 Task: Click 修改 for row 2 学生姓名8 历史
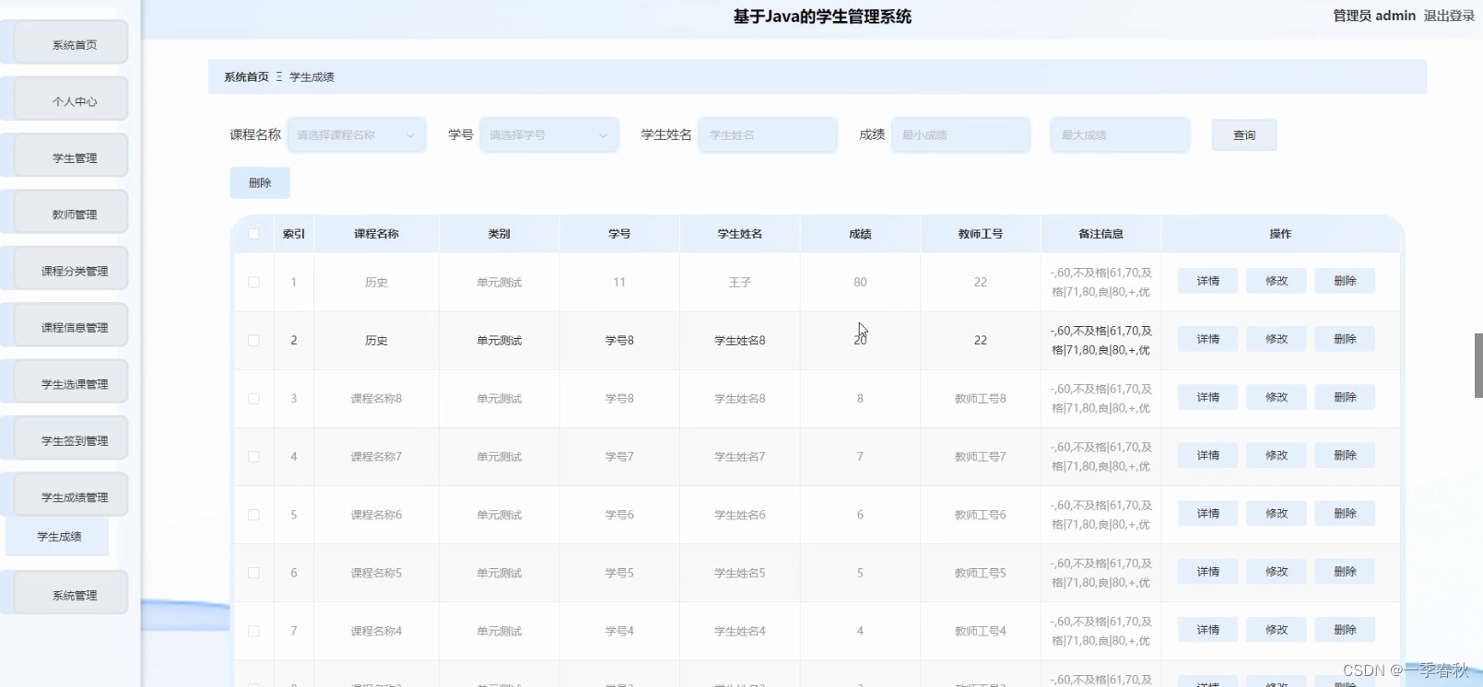(1276, 339)
